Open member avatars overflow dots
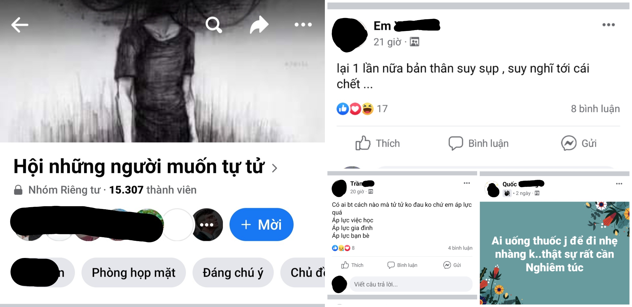 click(x=207, y=224)
